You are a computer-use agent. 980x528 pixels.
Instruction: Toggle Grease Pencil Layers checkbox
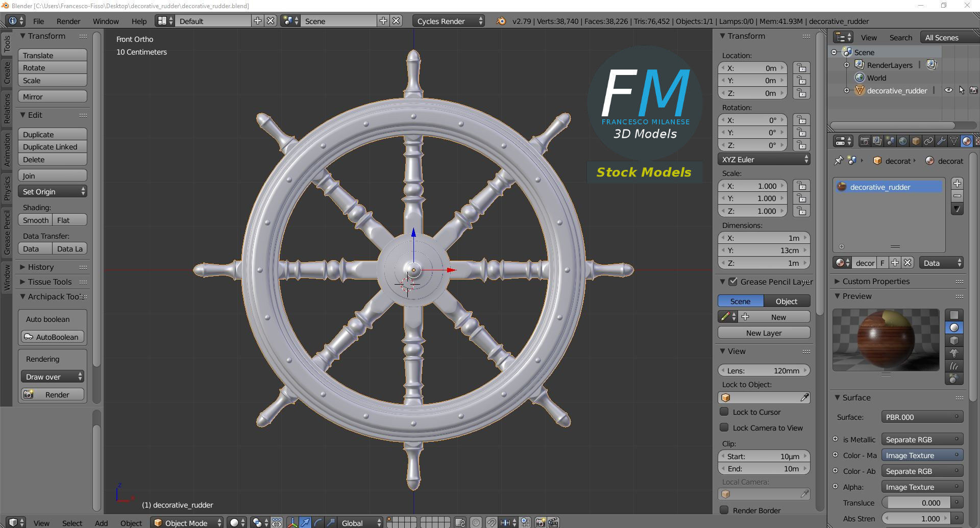733,282
